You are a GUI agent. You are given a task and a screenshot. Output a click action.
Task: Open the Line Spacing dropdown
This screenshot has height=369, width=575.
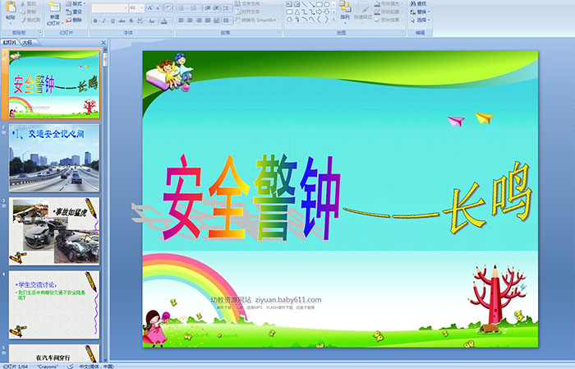pyautogui.click(x=227, y=7)
